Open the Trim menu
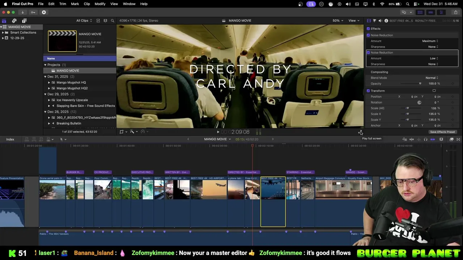This screenshot has height=260, width=463. pyautogui.click(x=63, y=4)
